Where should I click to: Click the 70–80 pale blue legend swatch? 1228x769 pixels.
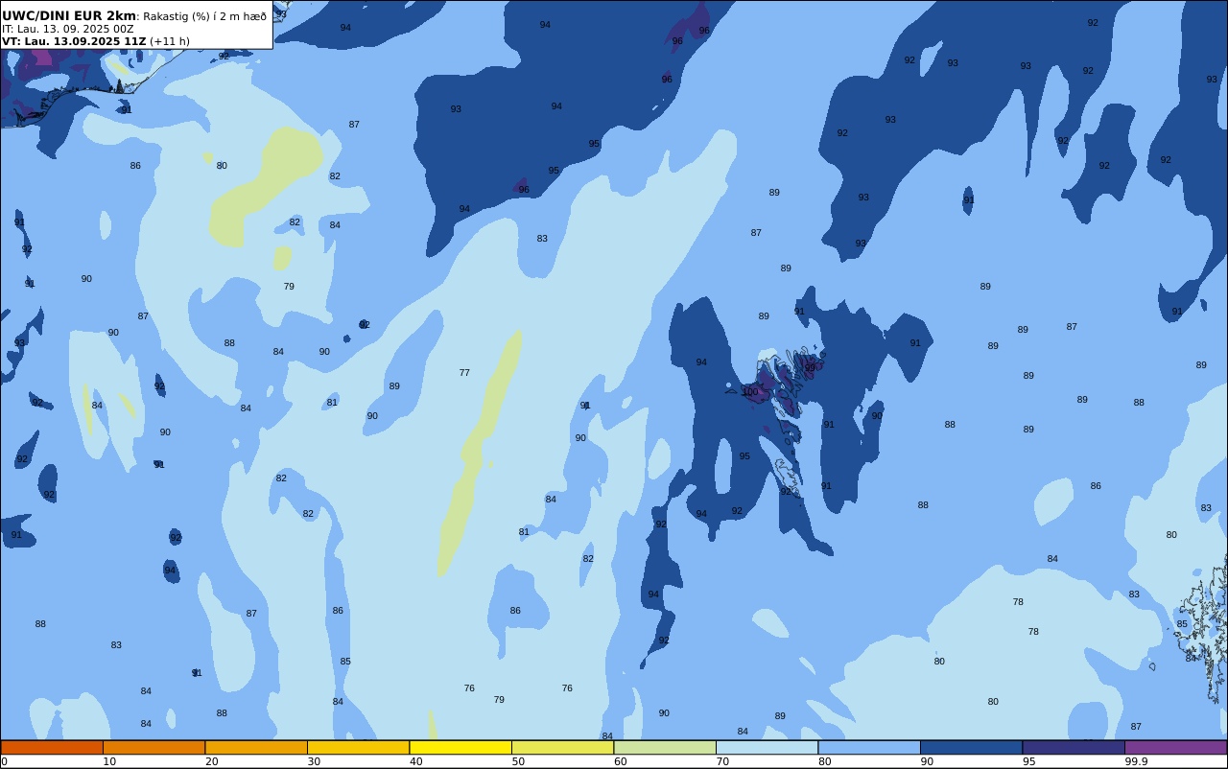[767, 747]
